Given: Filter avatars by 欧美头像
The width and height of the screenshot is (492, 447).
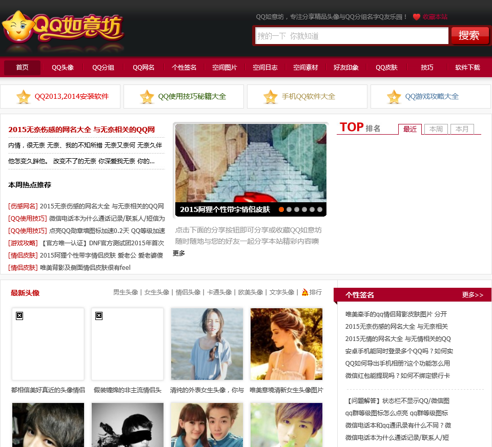Looking at the screenshot, I should pyautogui.click(x=251, y=292).
